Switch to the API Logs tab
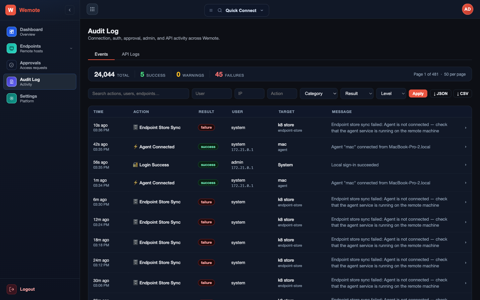480x300 pixels. click(x=131, y=54)
